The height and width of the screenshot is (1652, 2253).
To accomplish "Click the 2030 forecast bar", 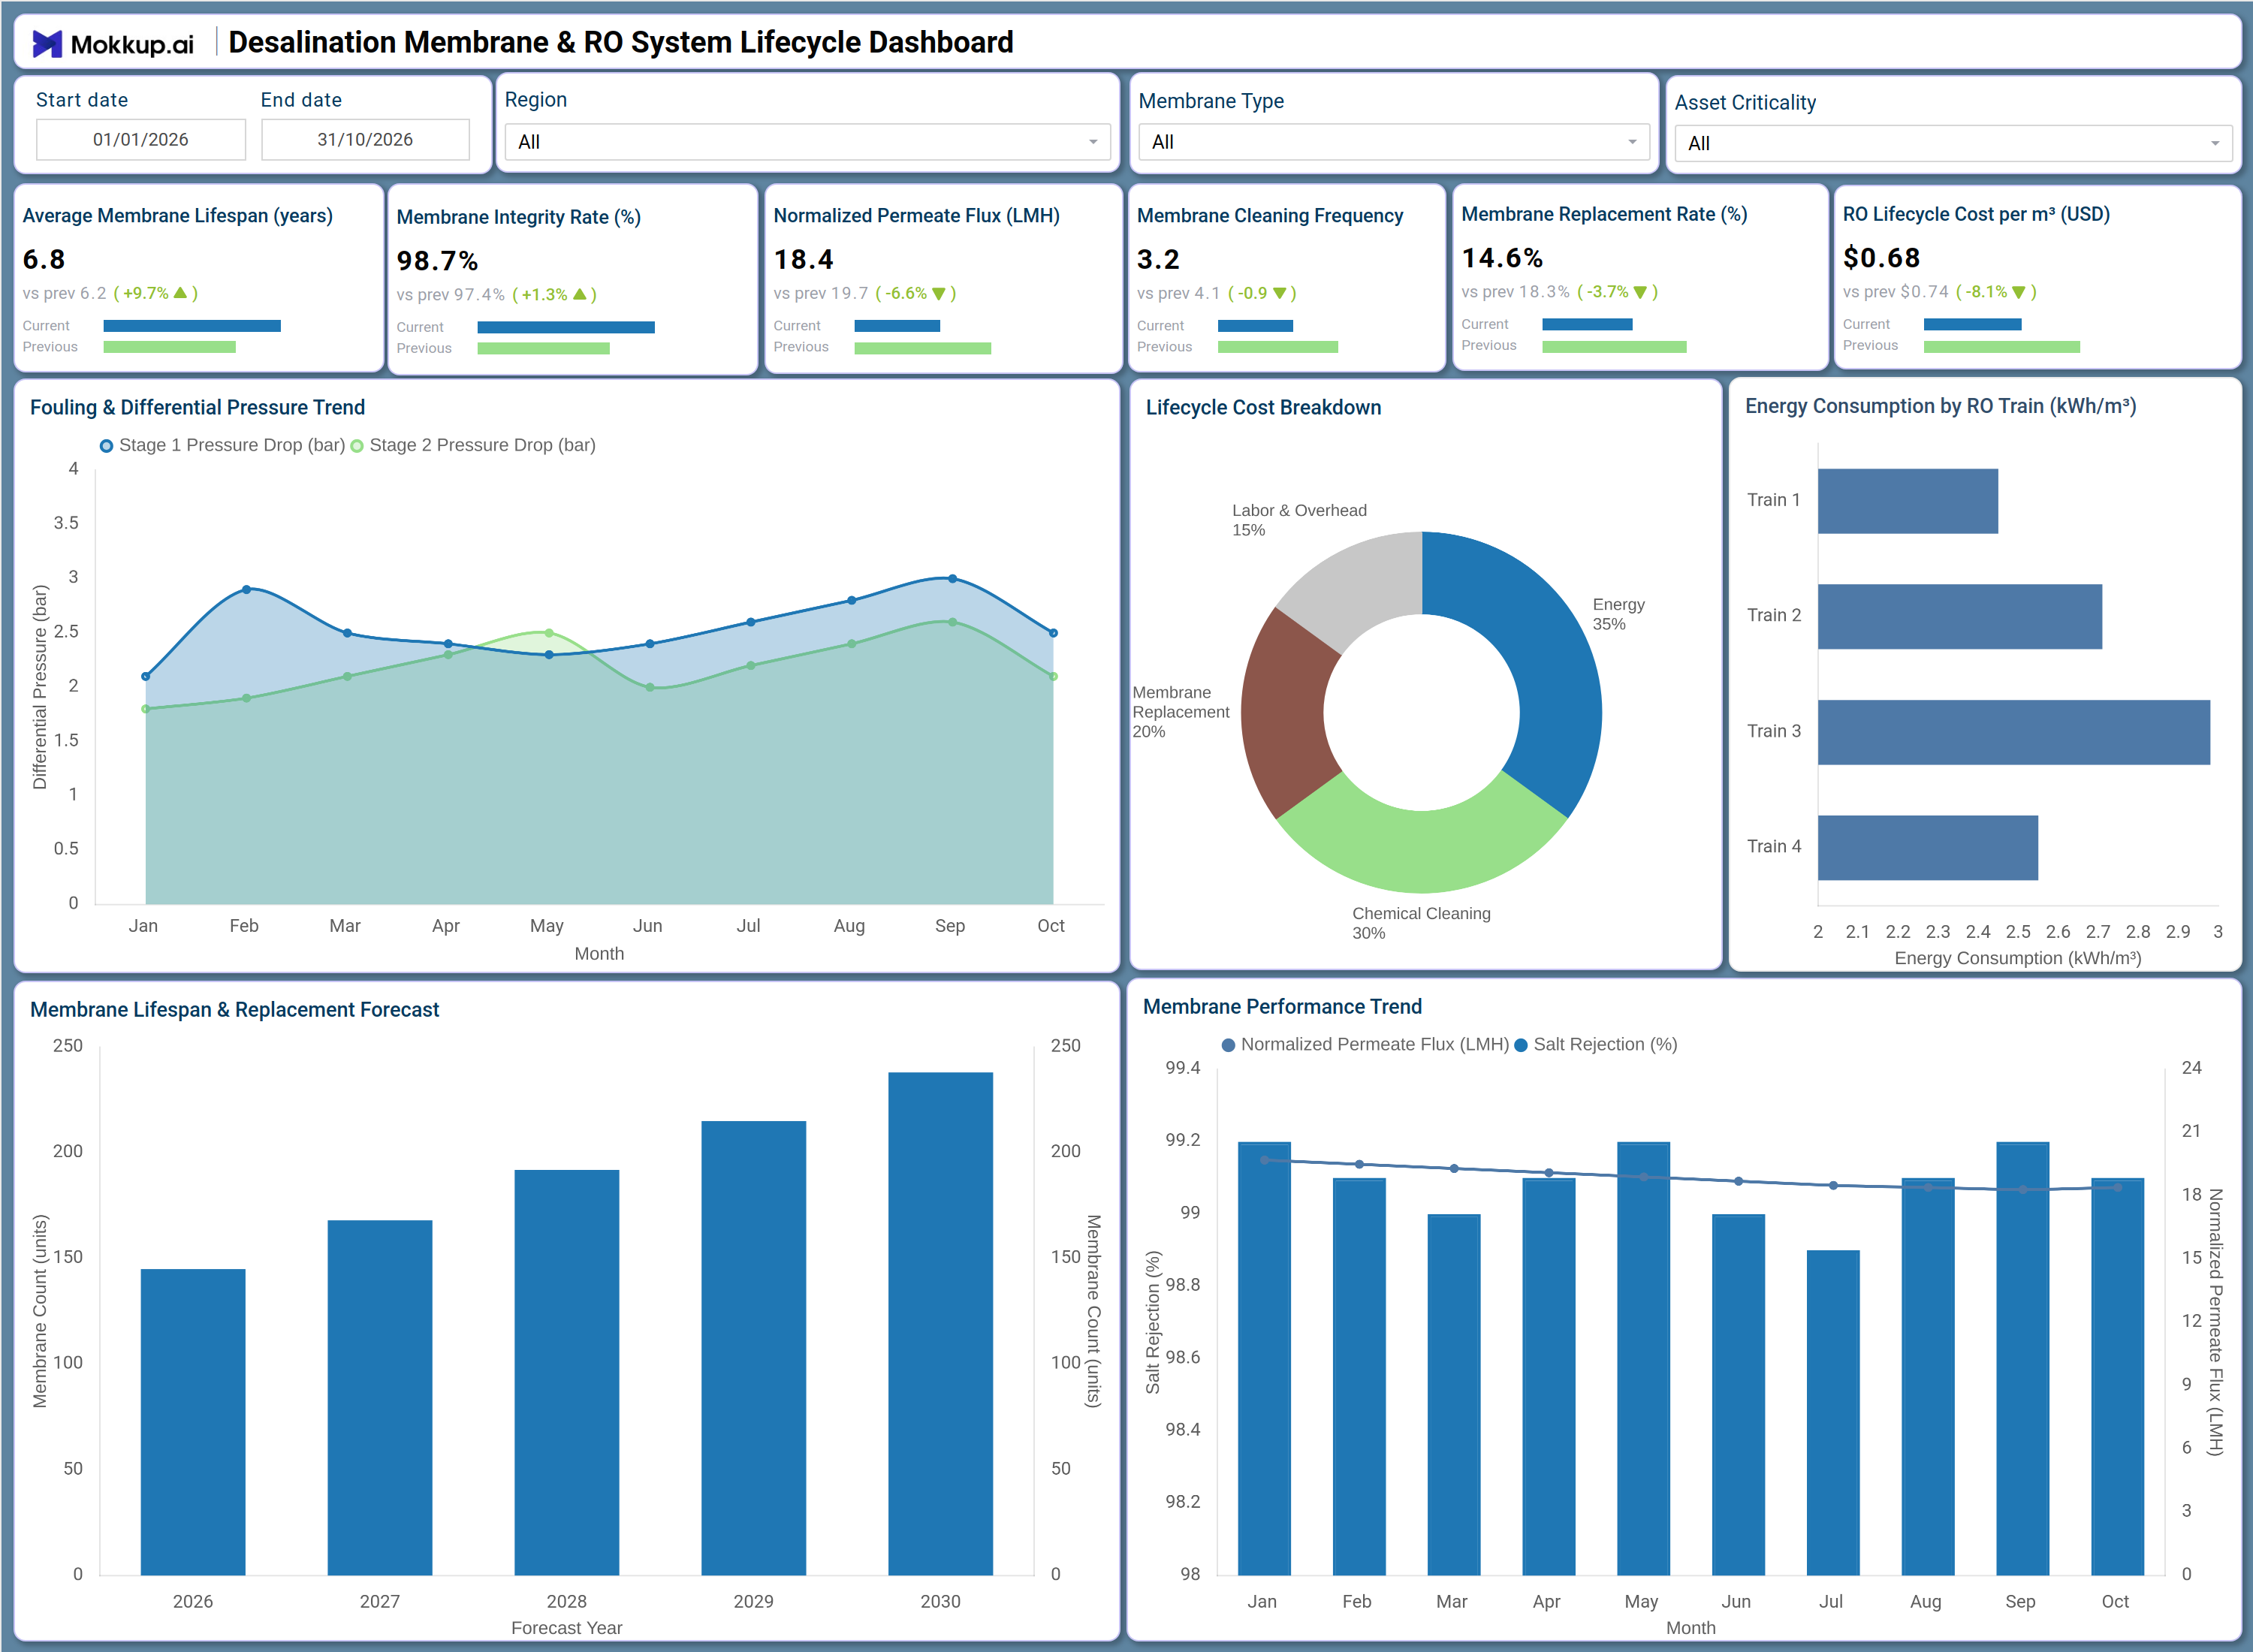I will (x=941, y=1324).
